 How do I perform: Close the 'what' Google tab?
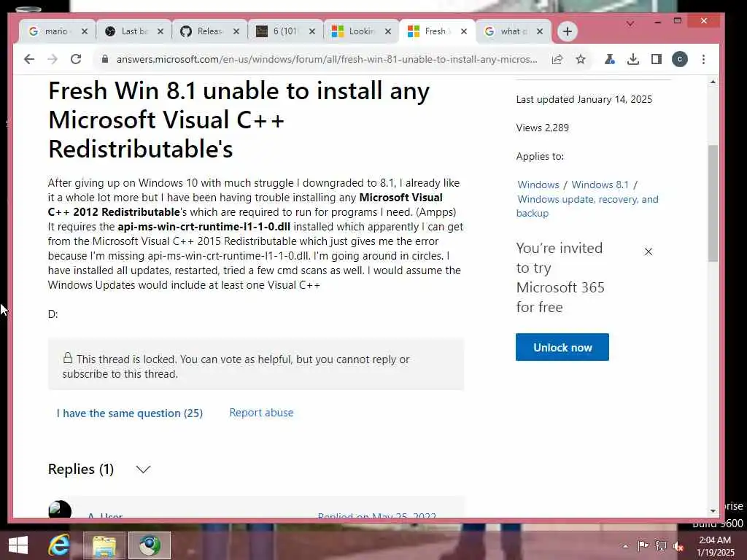[539, 31]
